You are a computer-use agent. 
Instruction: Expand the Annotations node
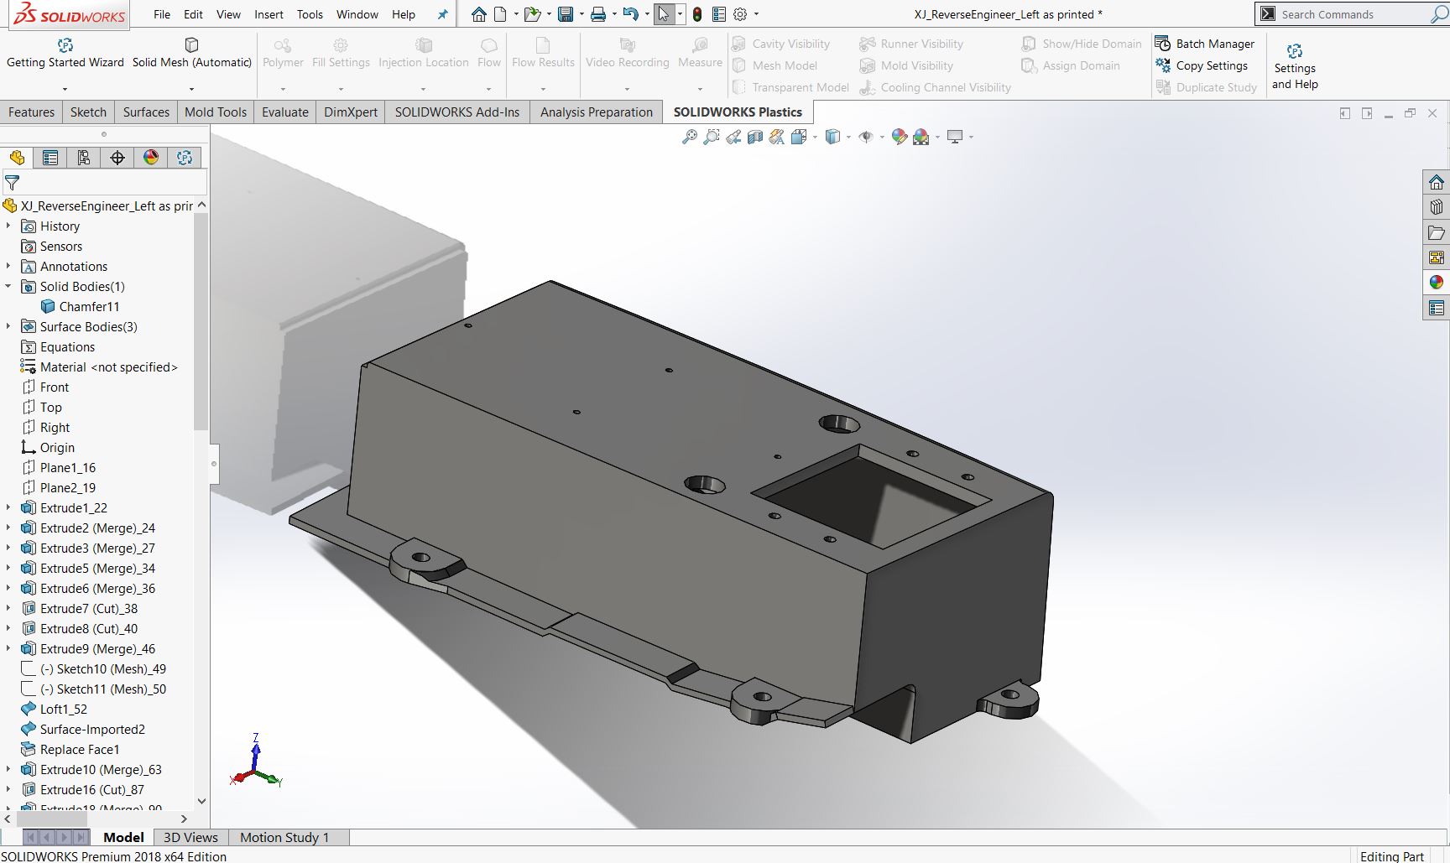[8, 266]
